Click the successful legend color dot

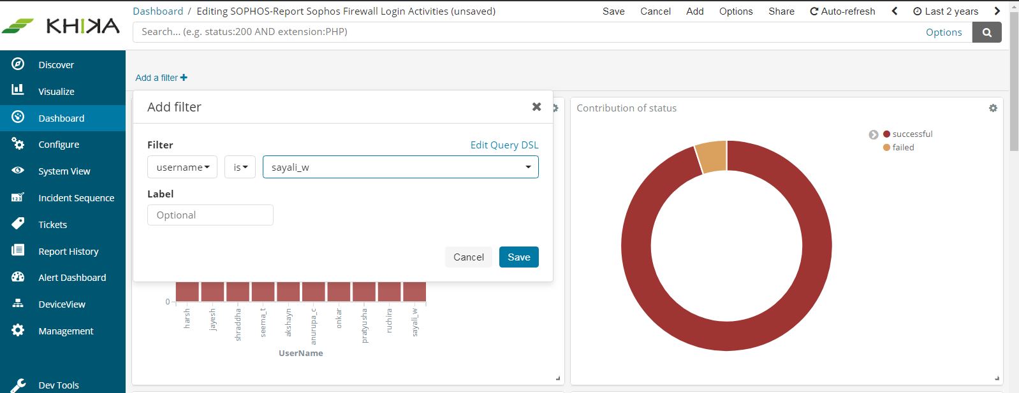pyautogui.click(x=886, y=134)
